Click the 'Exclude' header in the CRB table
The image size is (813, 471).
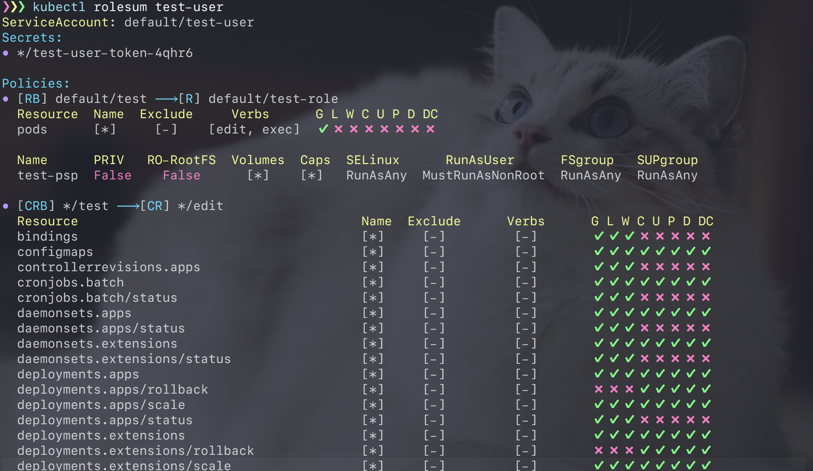pyautogui.click(x=434, y=221)
